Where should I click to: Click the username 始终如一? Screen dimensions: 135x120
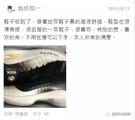[x=29, y=8]
